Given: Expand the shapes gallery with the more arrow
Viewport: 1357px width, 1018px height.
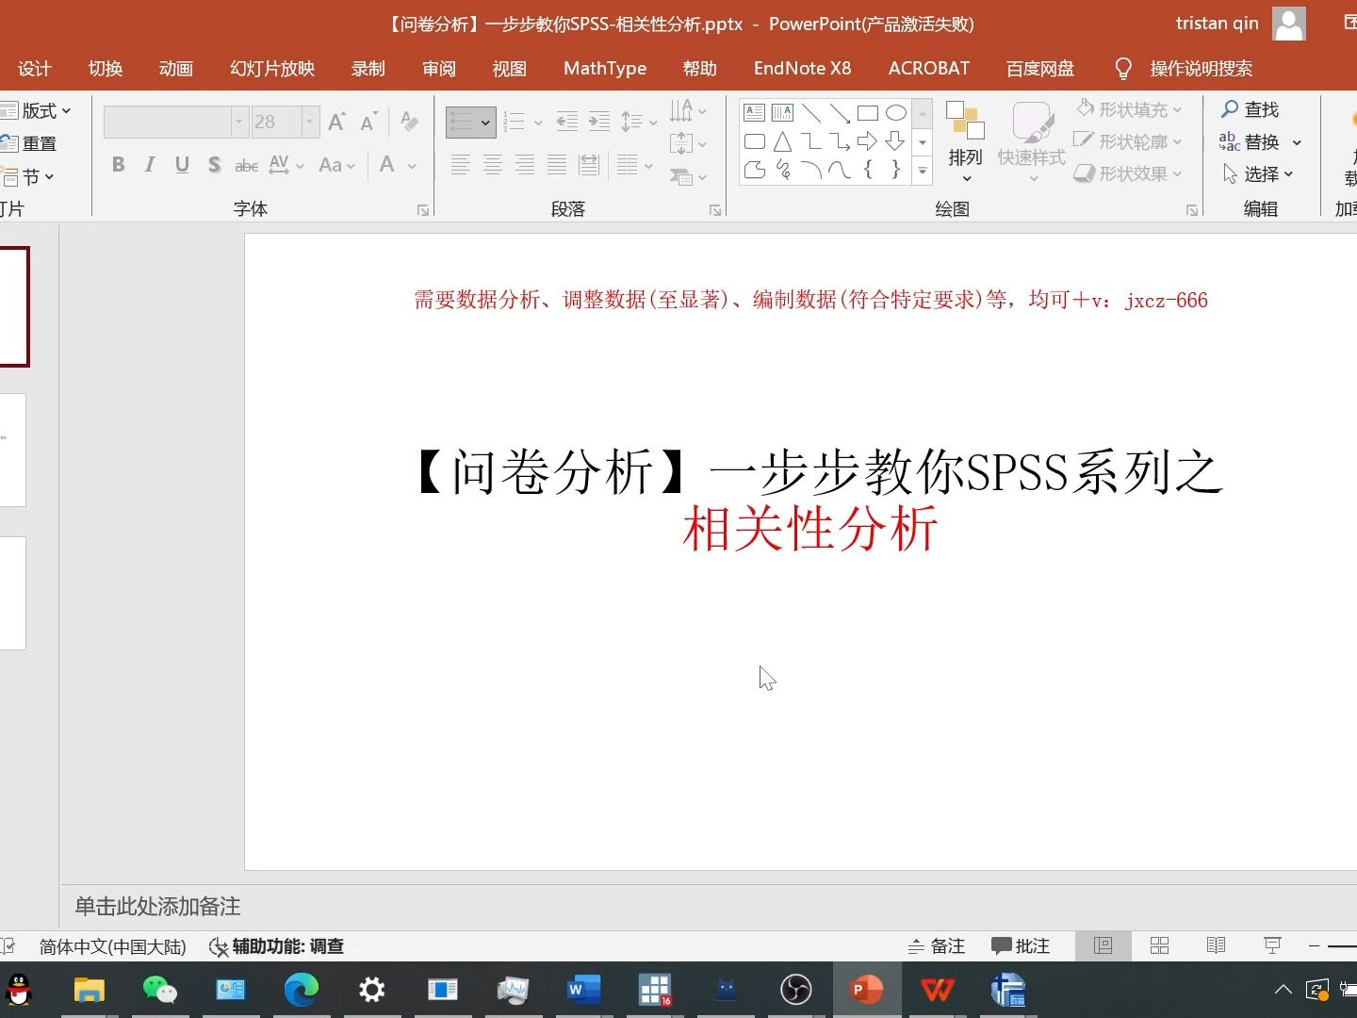Looking at the screenshot, I should 921,172.
